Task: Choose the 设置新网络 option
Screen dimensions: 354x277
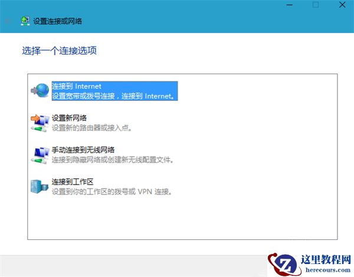Action: [x=69, y=118]
